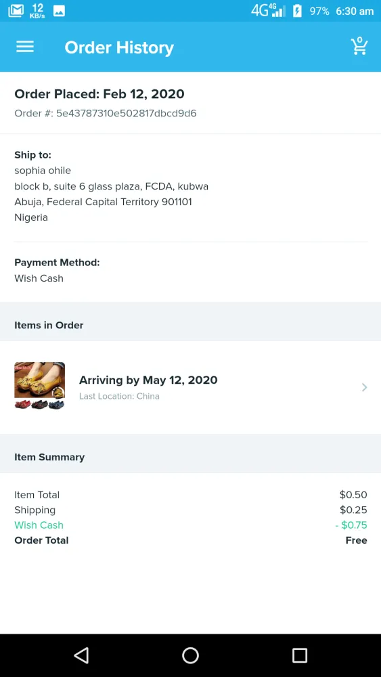Screen dimensions: 381x677
Task: Open the hamburger navigation menu
Action: 25,47
